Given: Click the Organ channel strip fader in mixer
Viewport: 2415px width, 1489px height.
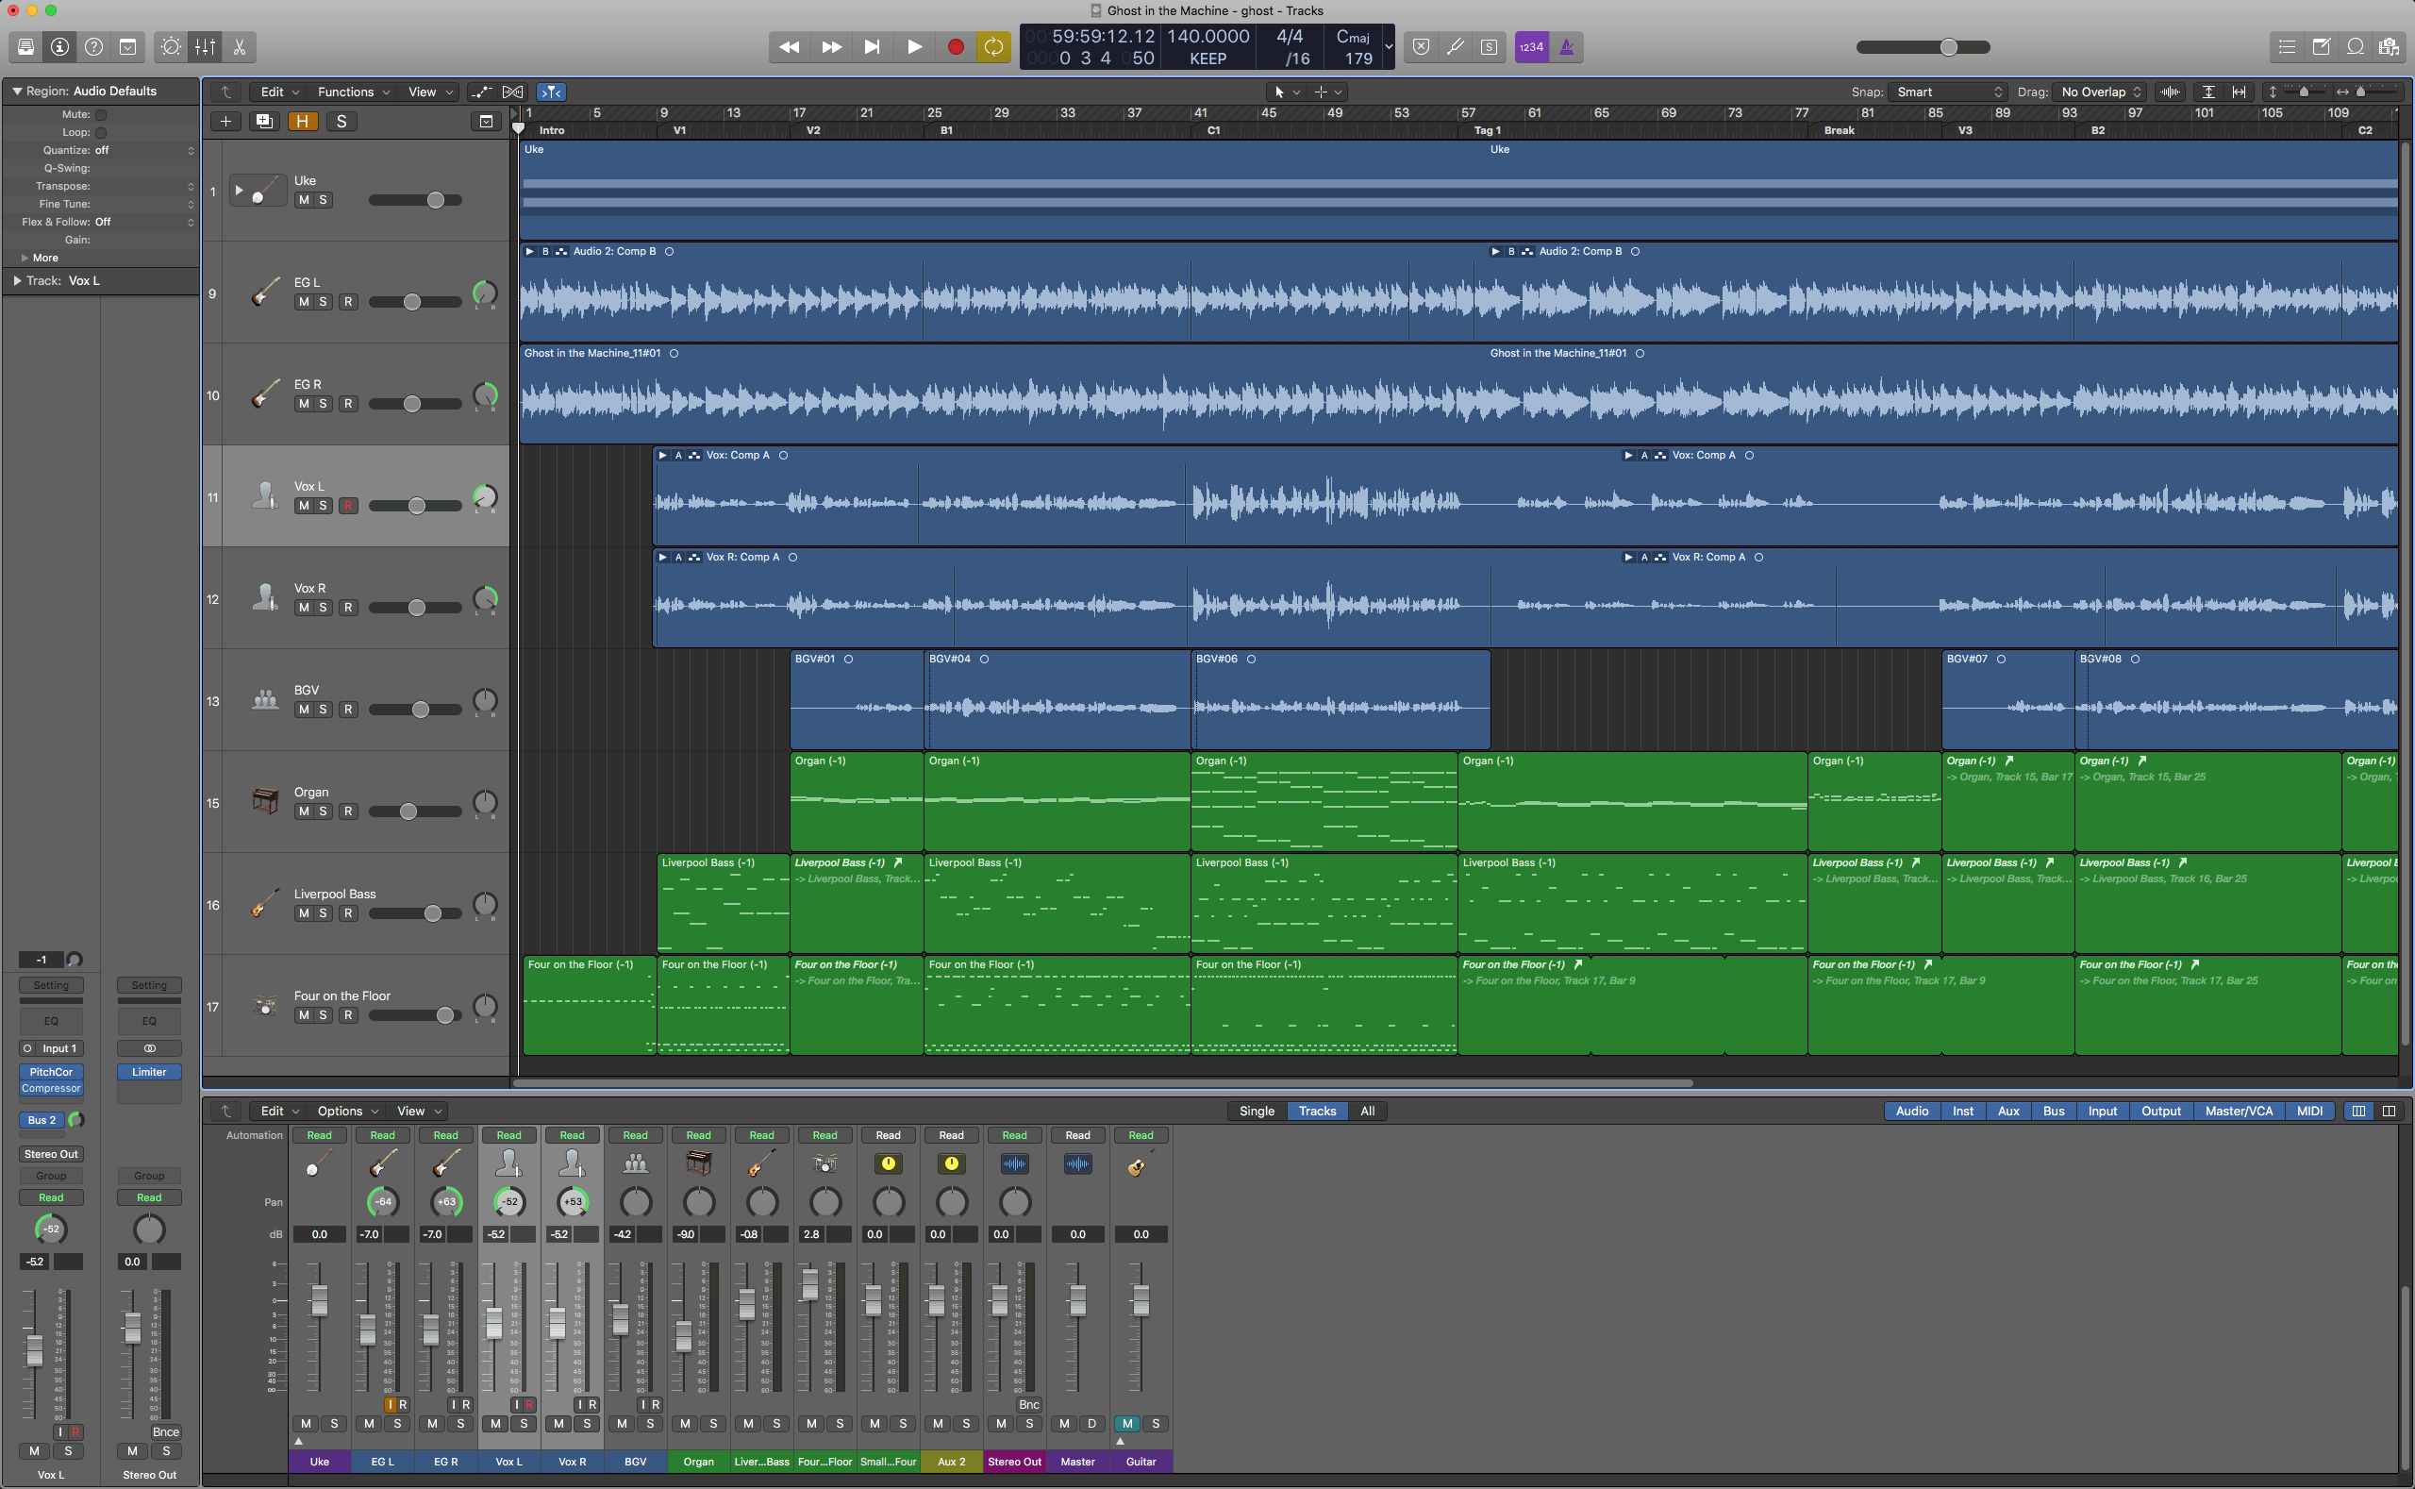Looking at the screenshot, I should (x=683, y=1336).
